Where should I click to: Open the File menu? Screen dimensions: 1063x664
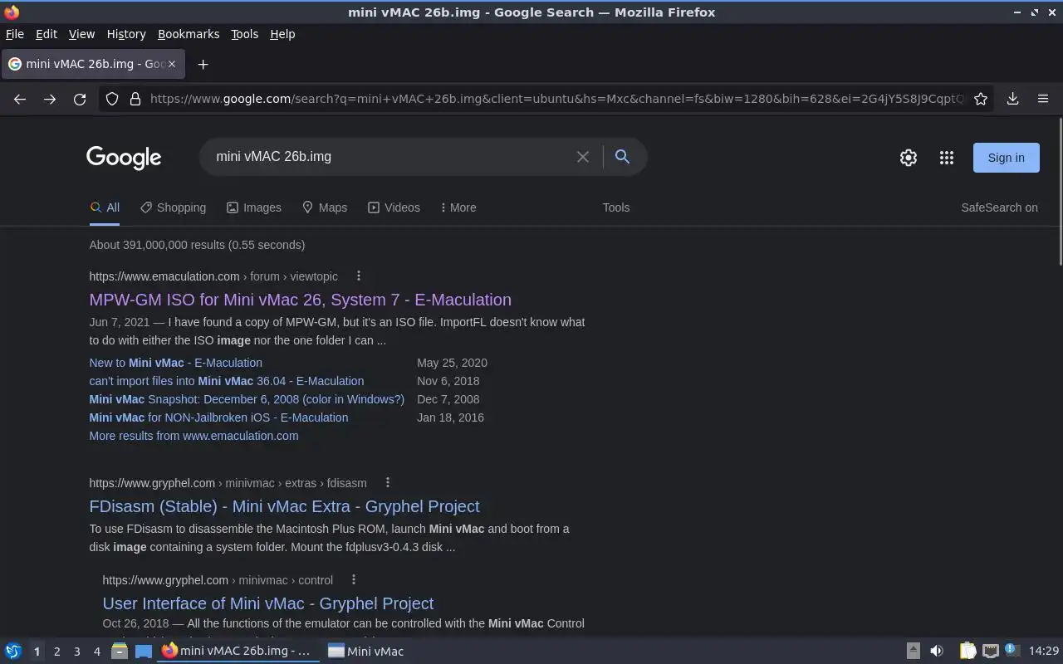[x=15, y=34]
